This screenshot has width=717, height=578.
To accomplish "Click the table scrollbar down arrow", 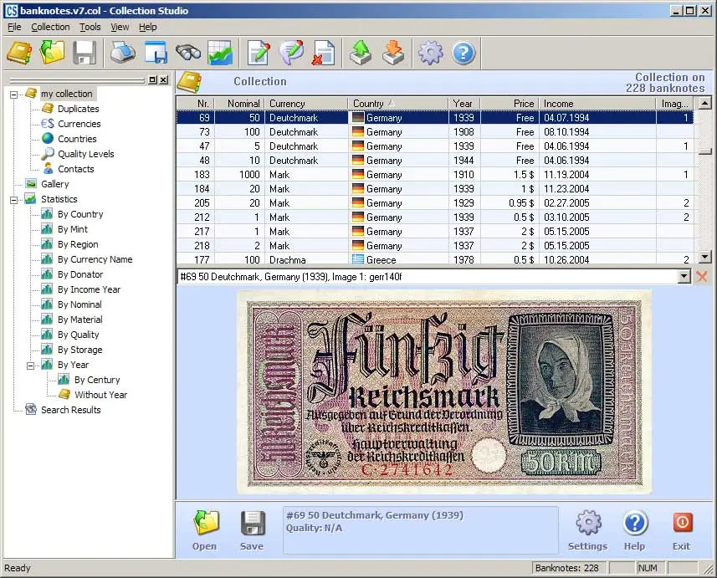I will [704, 257].
